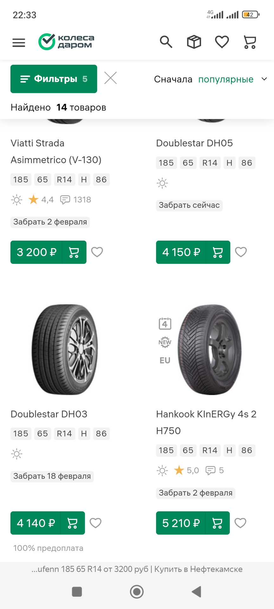The width and height of the screenshot is (274, 609).
Task: Go to the Колеса Даром homepage logo
Action: (x=66, y=42)
